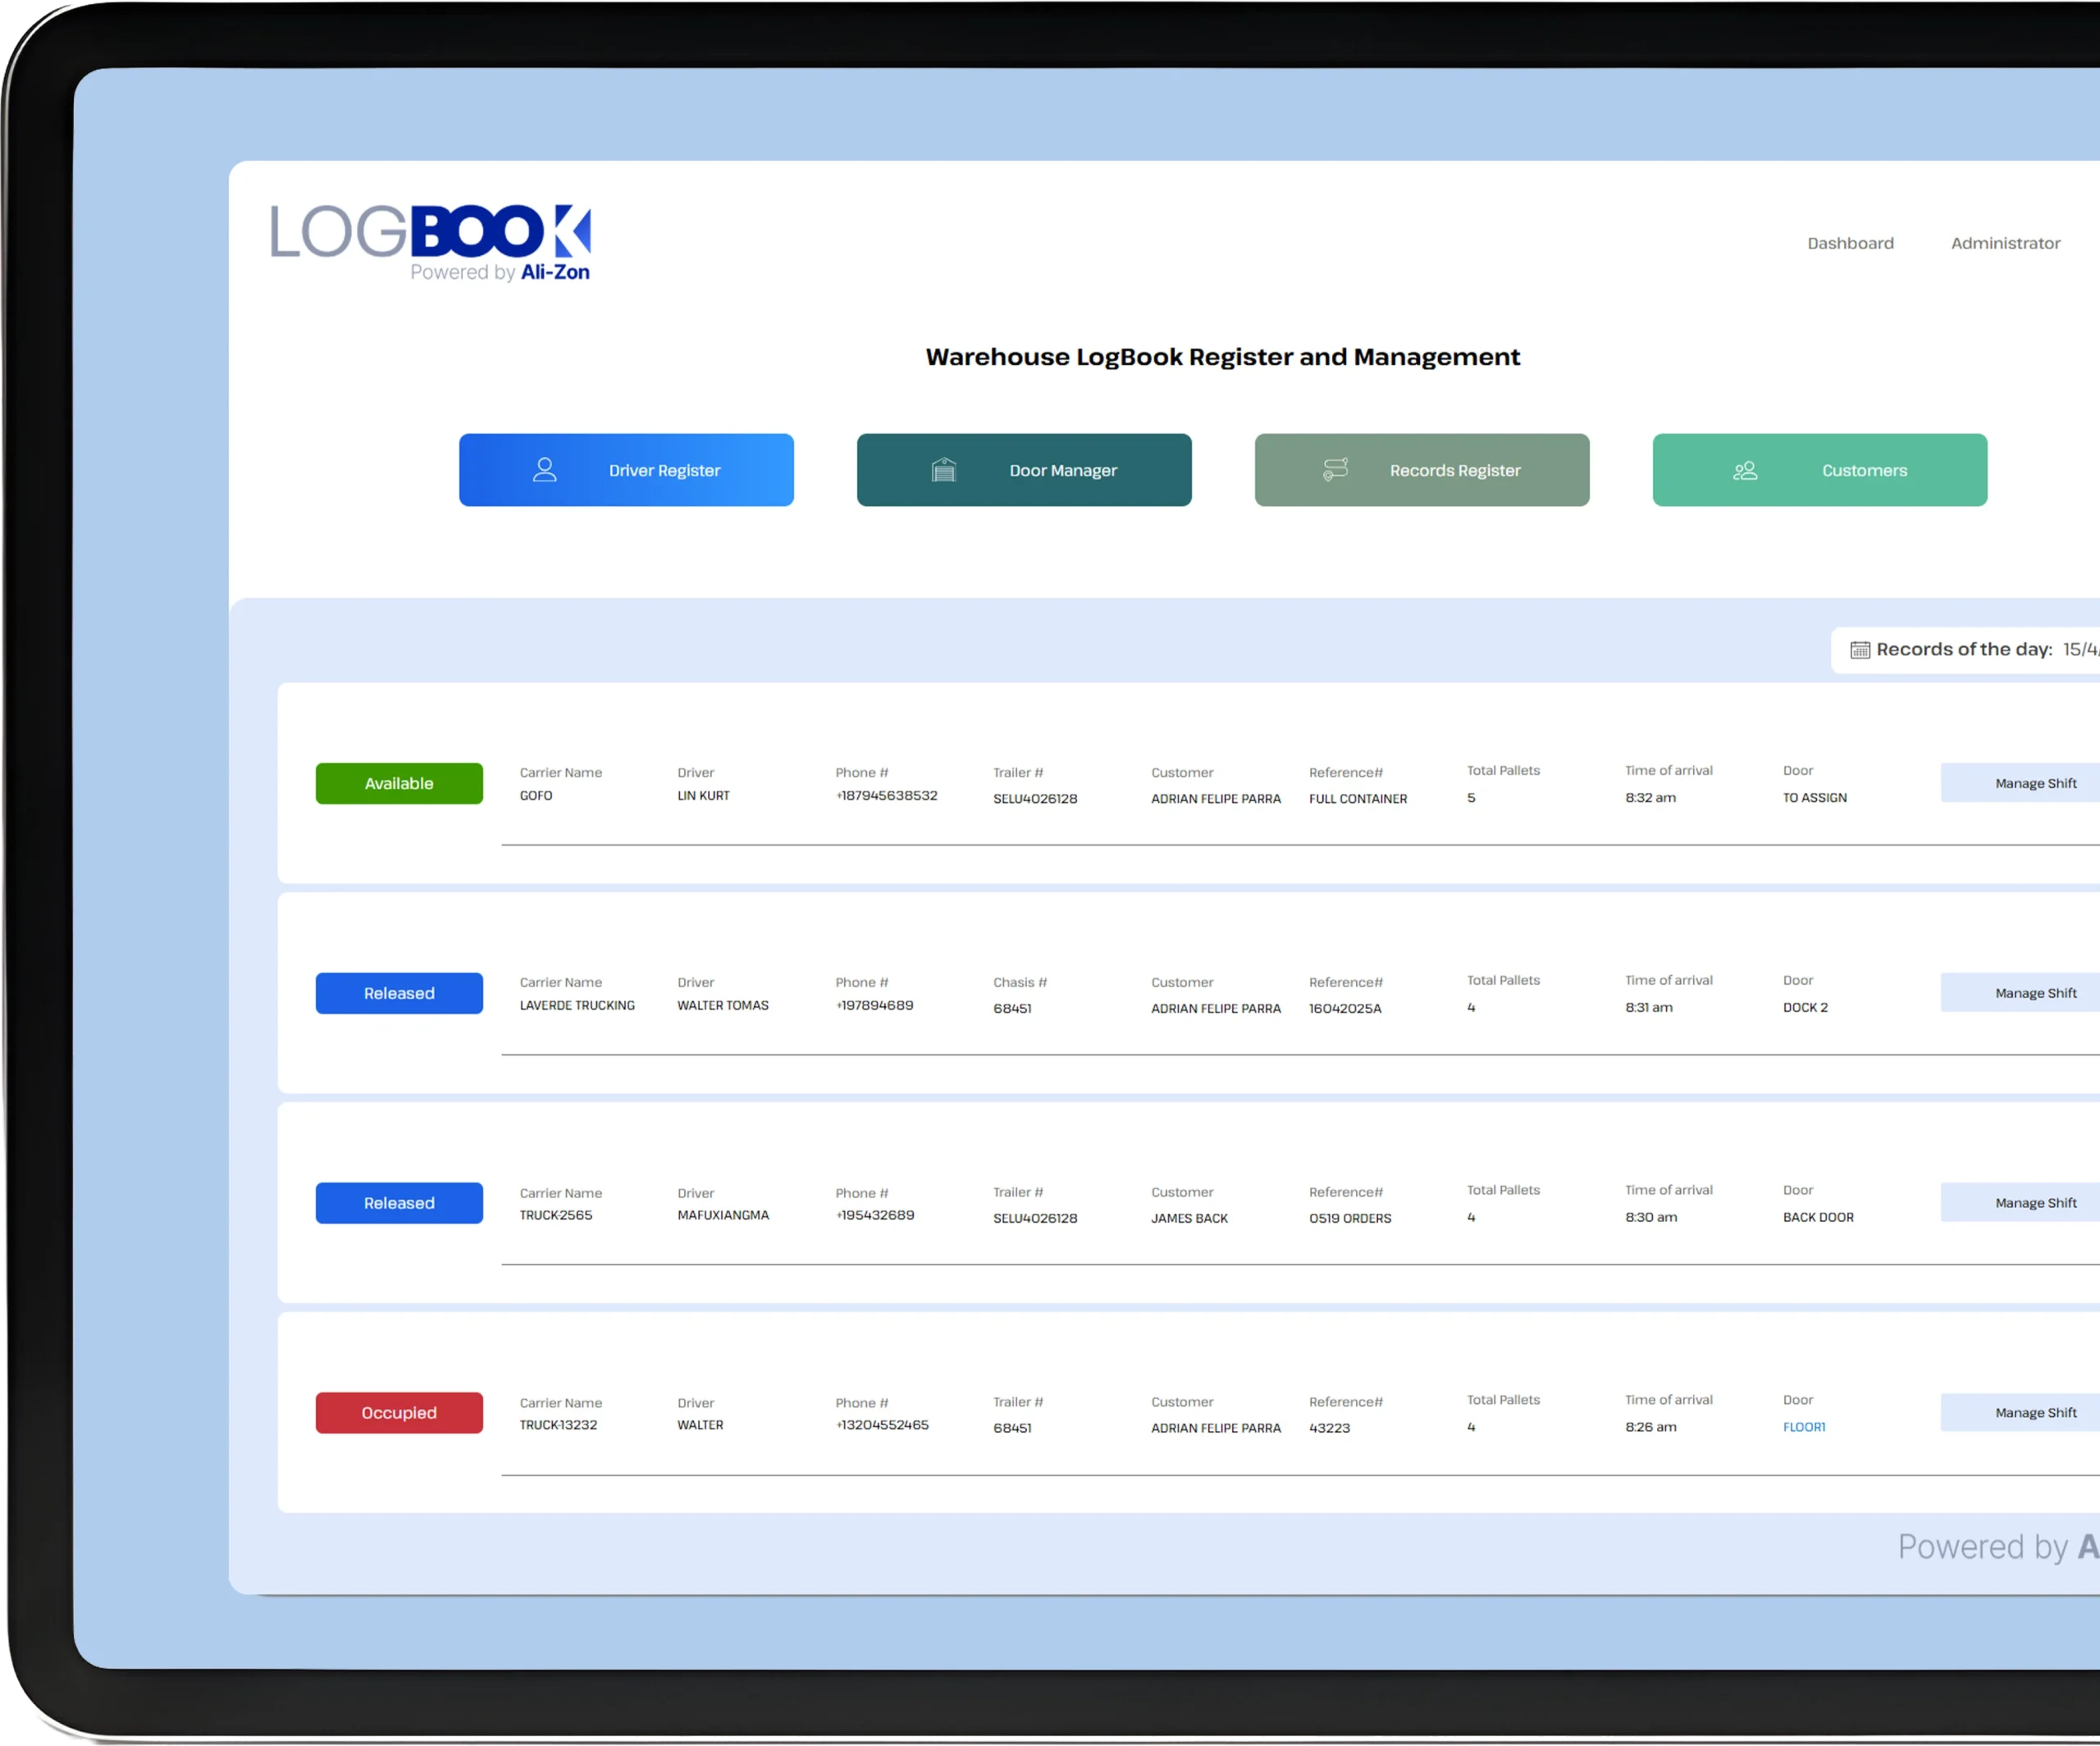
Task: Open the Dashboard menu item
Action: click(x=1849, y=243)
